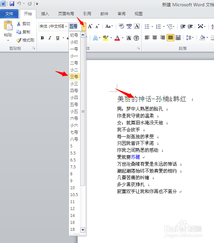214x243 pixels.
Task: Toggle Align Text Left
Action: tap(147, 38)
